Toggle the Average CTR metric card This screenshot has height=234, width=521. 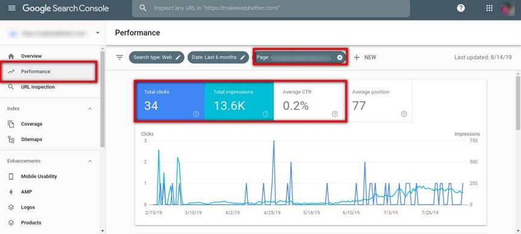pyautogui.click(x=308, y=101)
